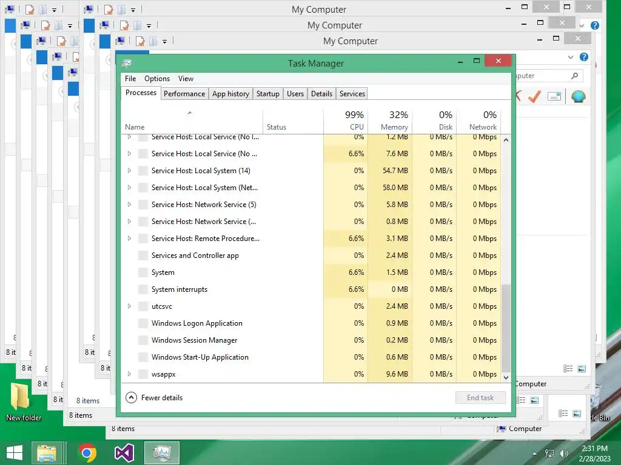Expand Service Host: Remote Procedure...

coord(129,239)
